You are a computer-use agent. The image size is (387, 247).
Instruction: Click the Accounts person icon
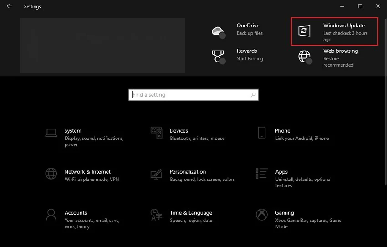[x=51, y=215]
